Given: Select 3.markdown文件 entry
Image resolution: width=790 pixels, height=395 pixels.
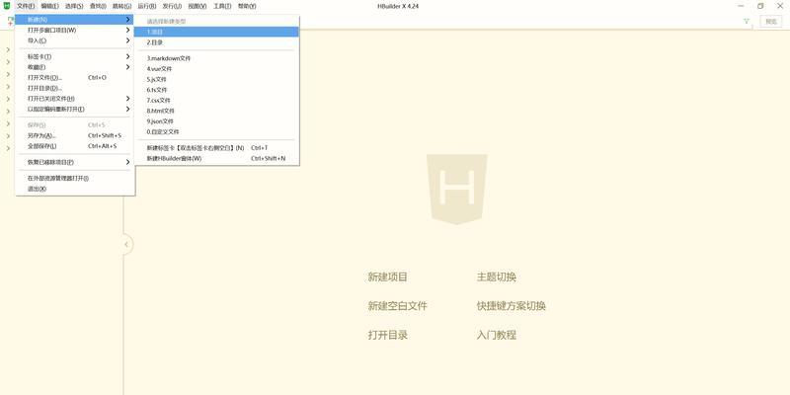Looking at the screenshot, I should pyautogui.click(x=216, y=58).
